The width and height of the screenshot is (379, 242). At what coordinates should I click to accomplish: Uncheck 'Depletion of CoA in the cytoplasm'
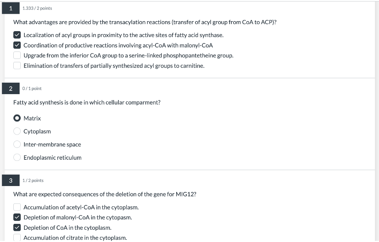click(x=17, y=227)
